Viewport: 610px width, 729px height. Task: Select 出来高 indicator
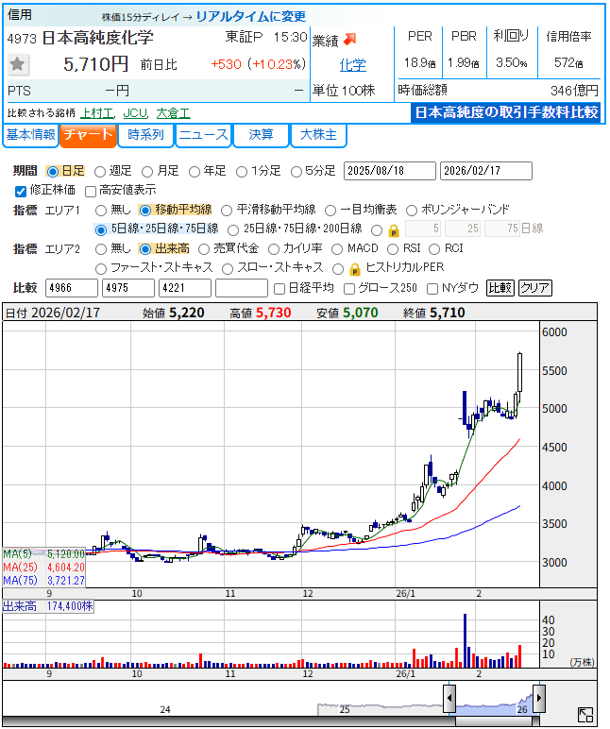tap(145, 249)
